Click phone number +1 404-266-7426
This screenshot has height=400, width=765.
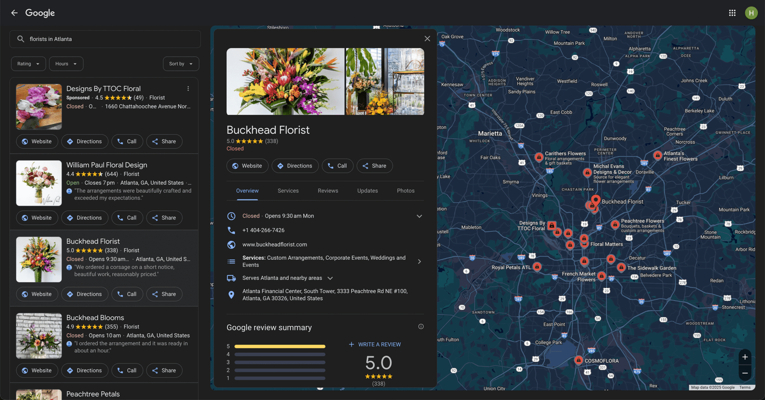(x=263, y=230)
